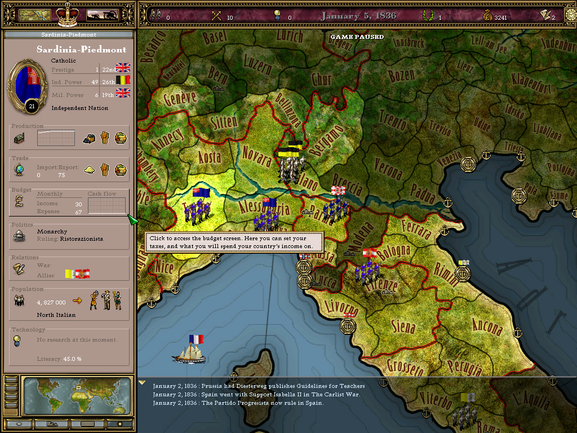Click the Literacy 45.0 % value
Image resolution: width=577 pixels, height=433 pixels.
(73, 359)
